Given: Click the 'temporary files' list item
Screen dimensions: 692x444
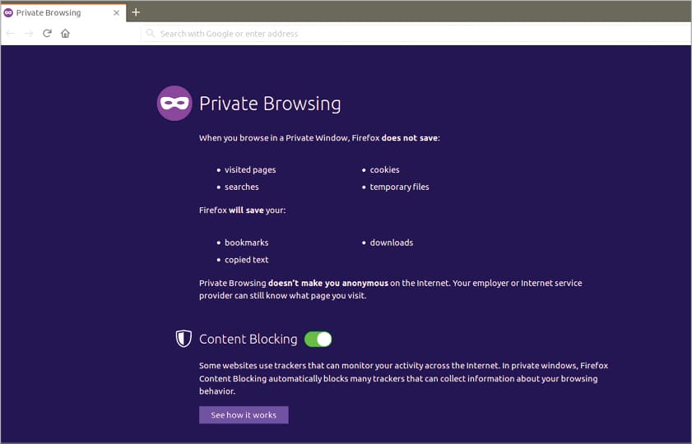Looking at the screenshot, I should (399, 187).
